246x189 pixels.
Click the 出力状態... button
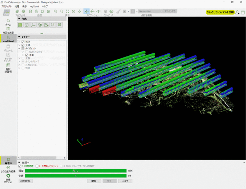point(26,181)
